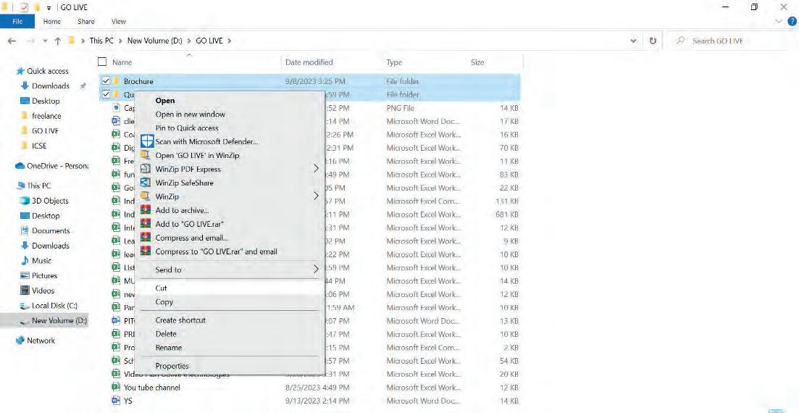This screenshot has width=799, height=413.
Task: Select New Volume (D:) in navigation pane
Action: [59, 321]
